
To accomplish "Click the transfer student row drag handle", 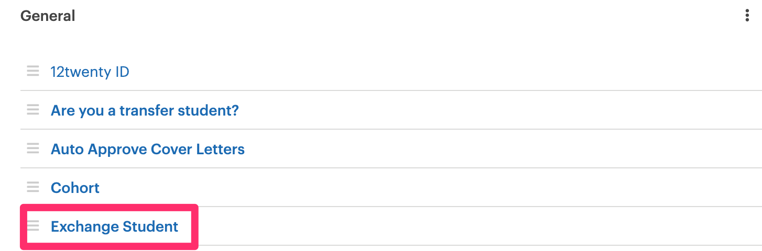I will (33, 110).
